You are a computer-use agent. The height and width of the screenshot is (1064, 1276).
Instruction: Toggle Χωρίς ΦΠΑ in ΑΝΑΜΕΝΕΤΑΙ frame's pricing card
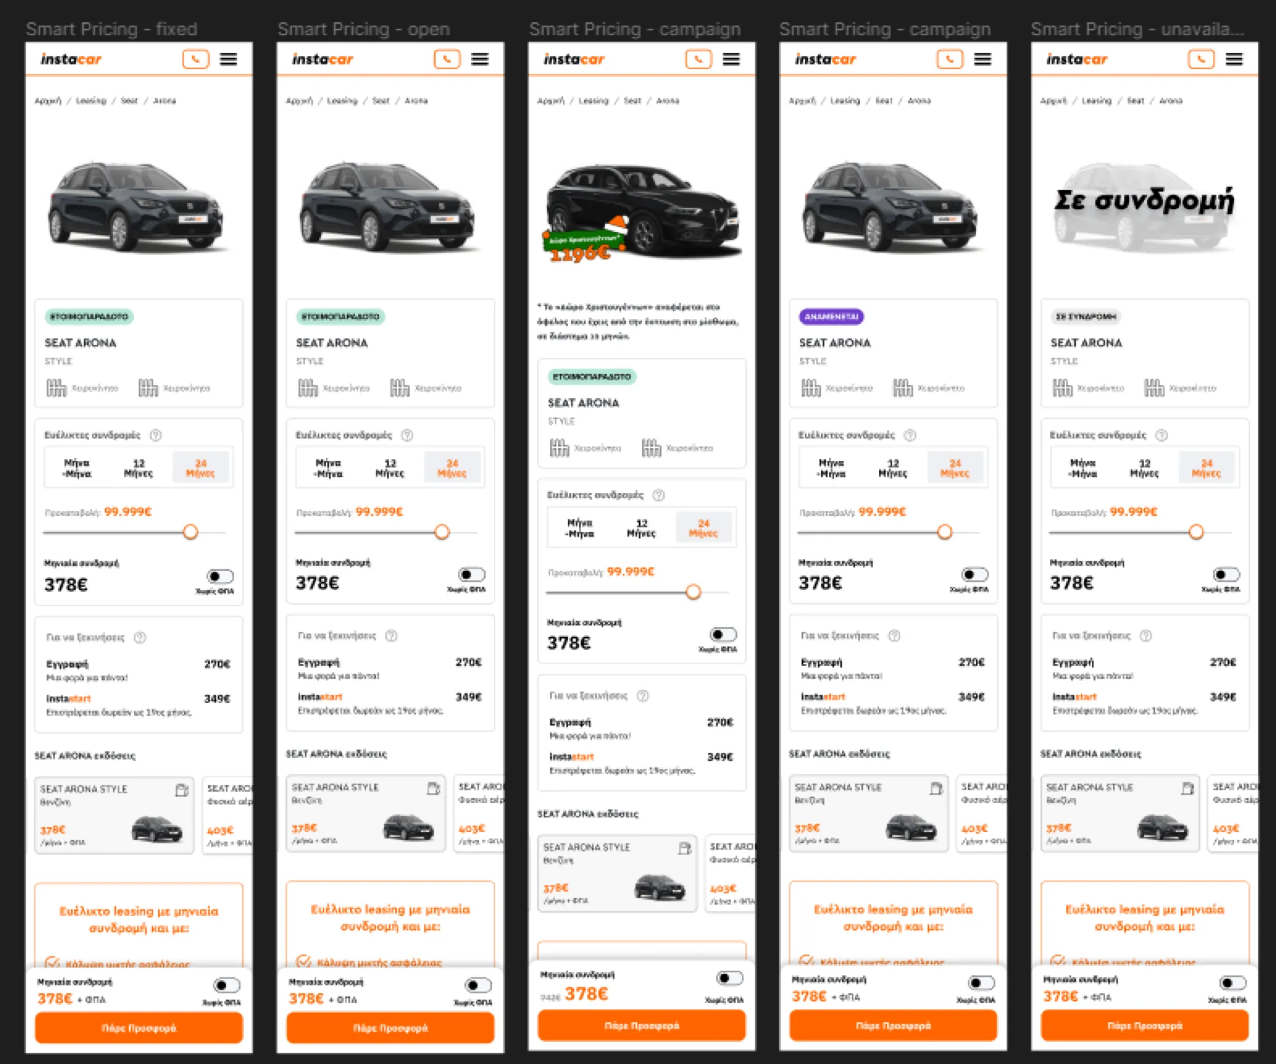(x=974, y=575)
